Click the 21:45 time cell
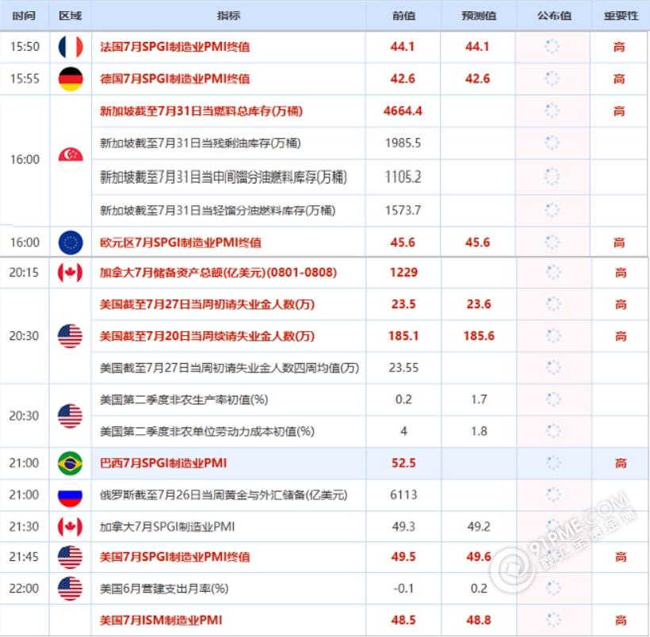The image size is (650, 637). pos(24,557)
